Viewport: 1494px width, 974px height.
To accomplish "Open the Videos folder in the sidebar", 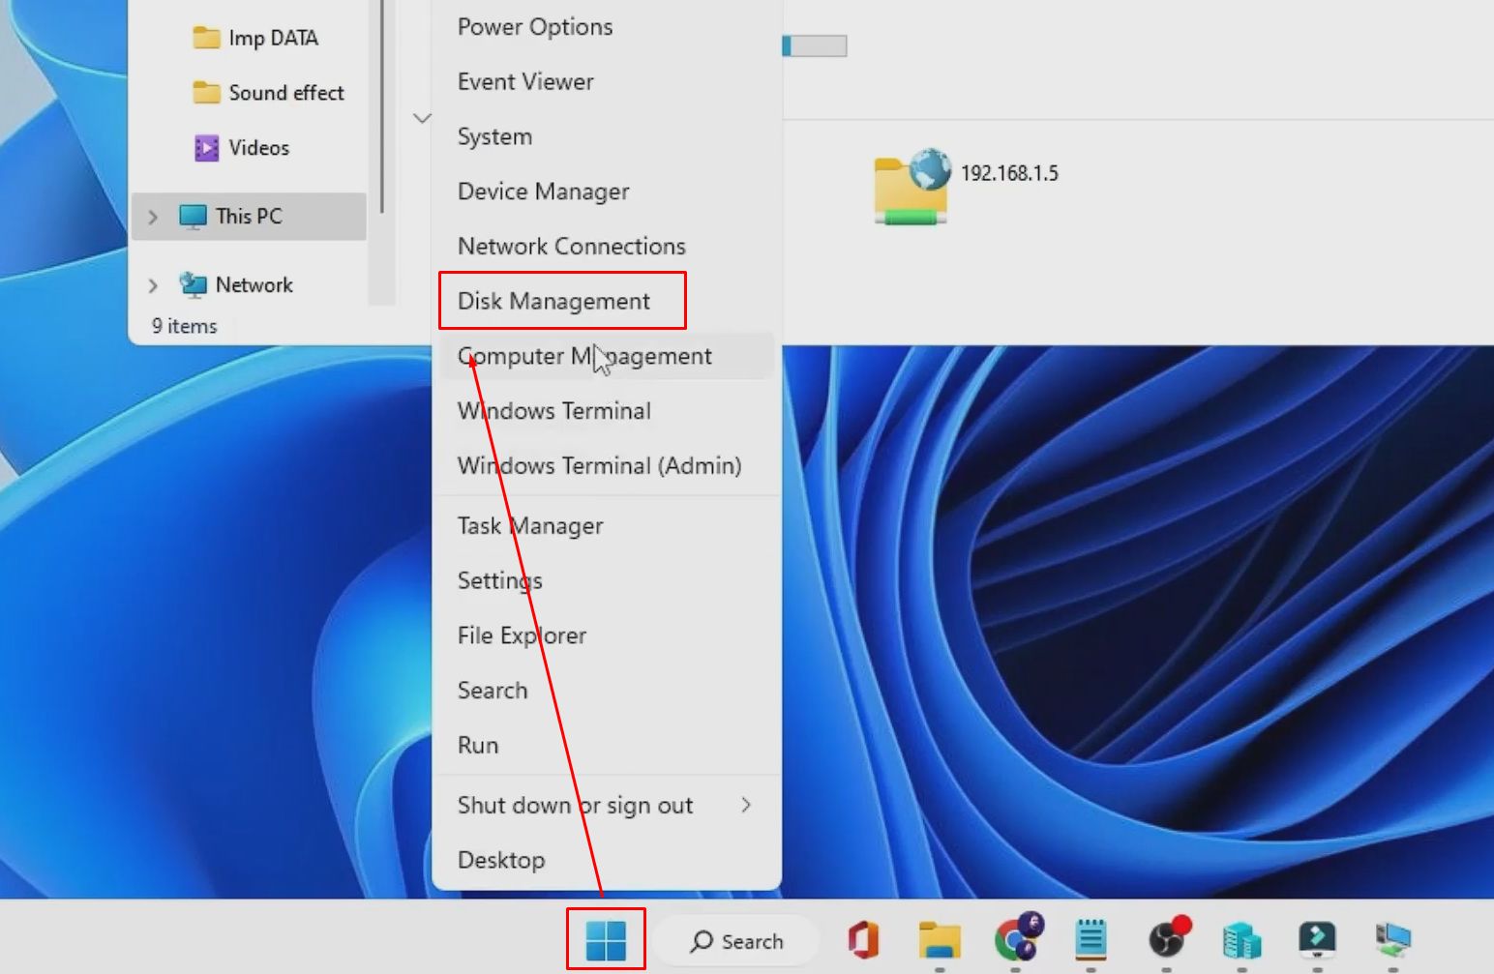I will (x=257, y=147).
